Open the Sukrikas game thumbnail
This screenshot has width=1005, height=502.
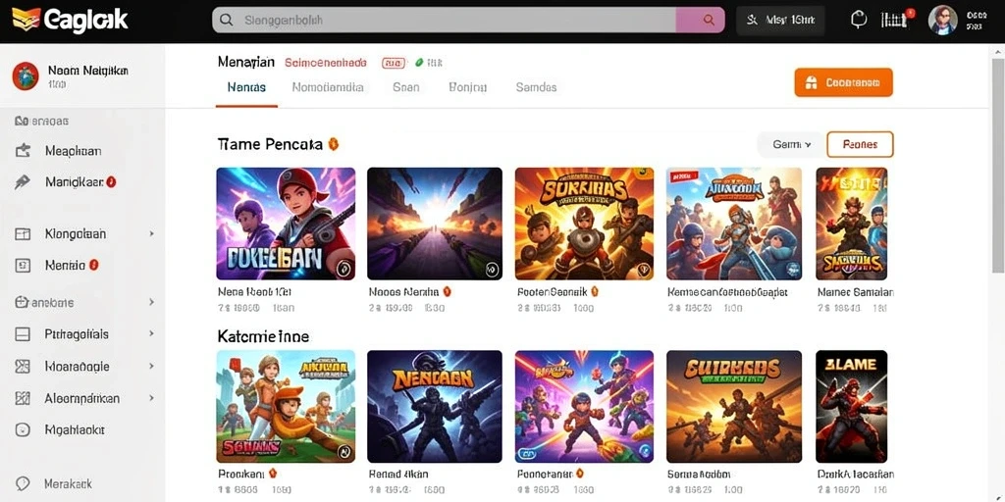tap(584, 224)
